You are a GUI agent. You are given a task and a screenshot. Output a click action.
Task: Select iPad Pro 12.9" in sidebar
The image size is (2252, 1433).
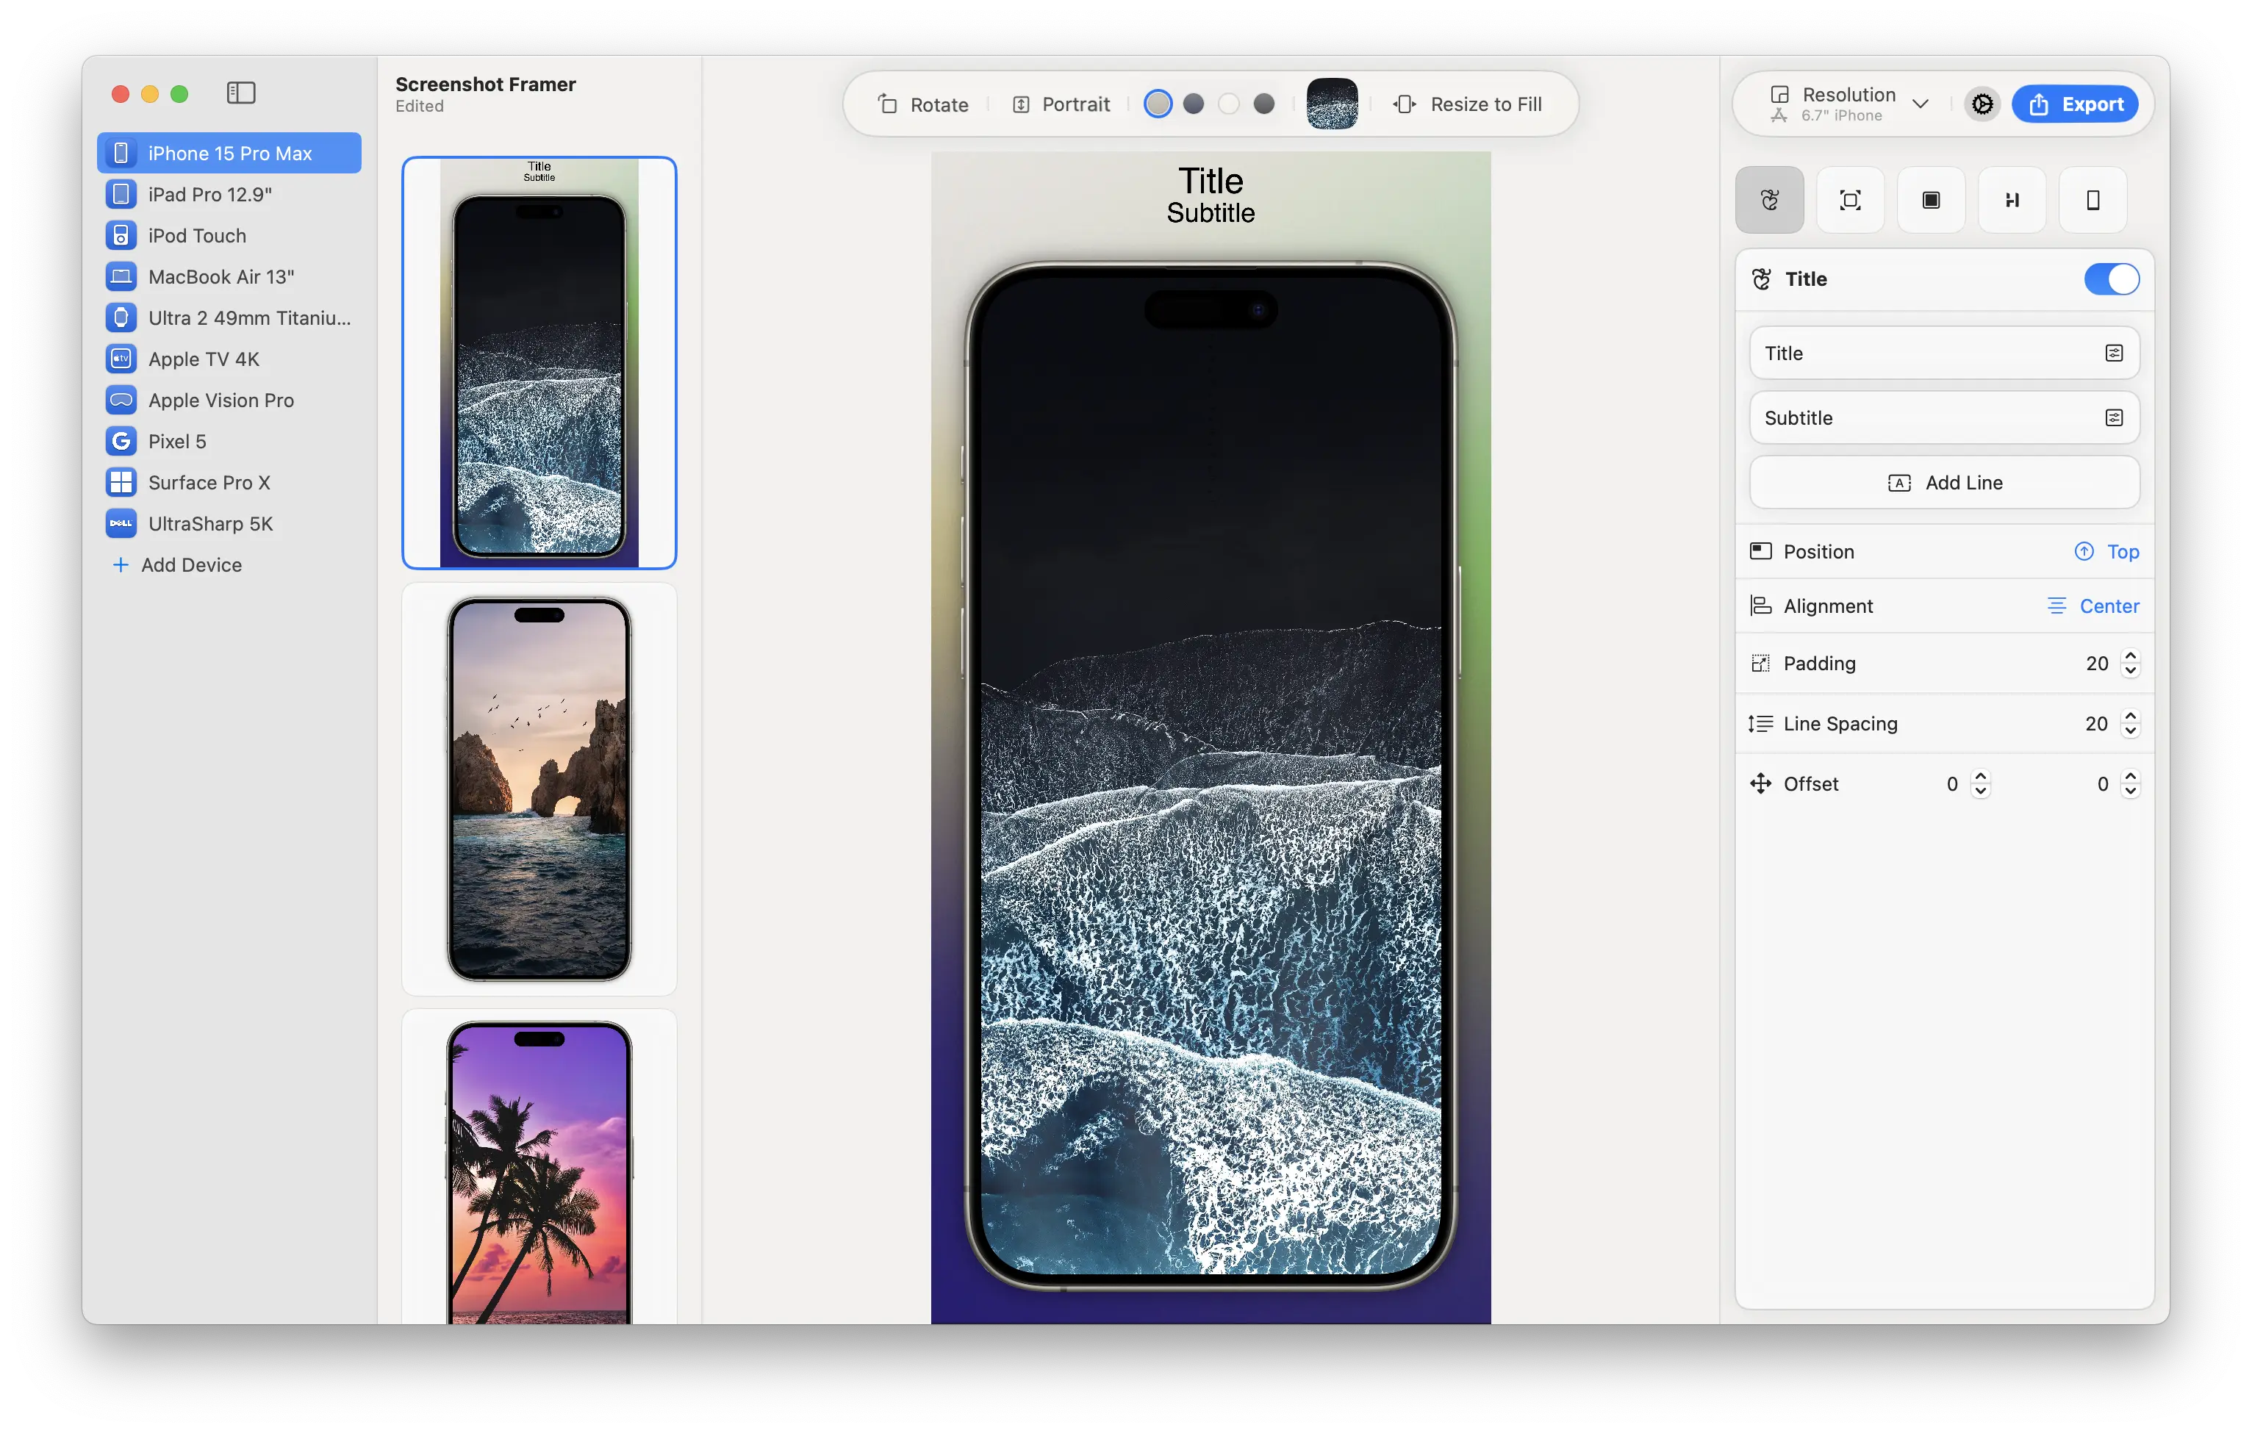pyautogui.click(x=210, y=195)
